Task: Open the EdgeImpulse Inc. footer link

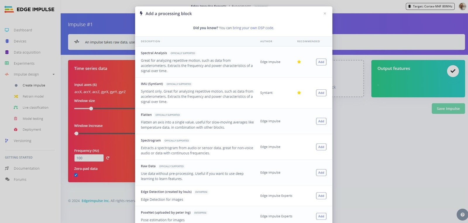Action: coord(95,201)
